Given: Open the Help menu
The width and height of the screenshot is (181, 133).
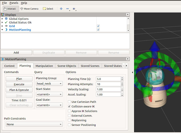Looking at the screenshot, I should point(24,3).
